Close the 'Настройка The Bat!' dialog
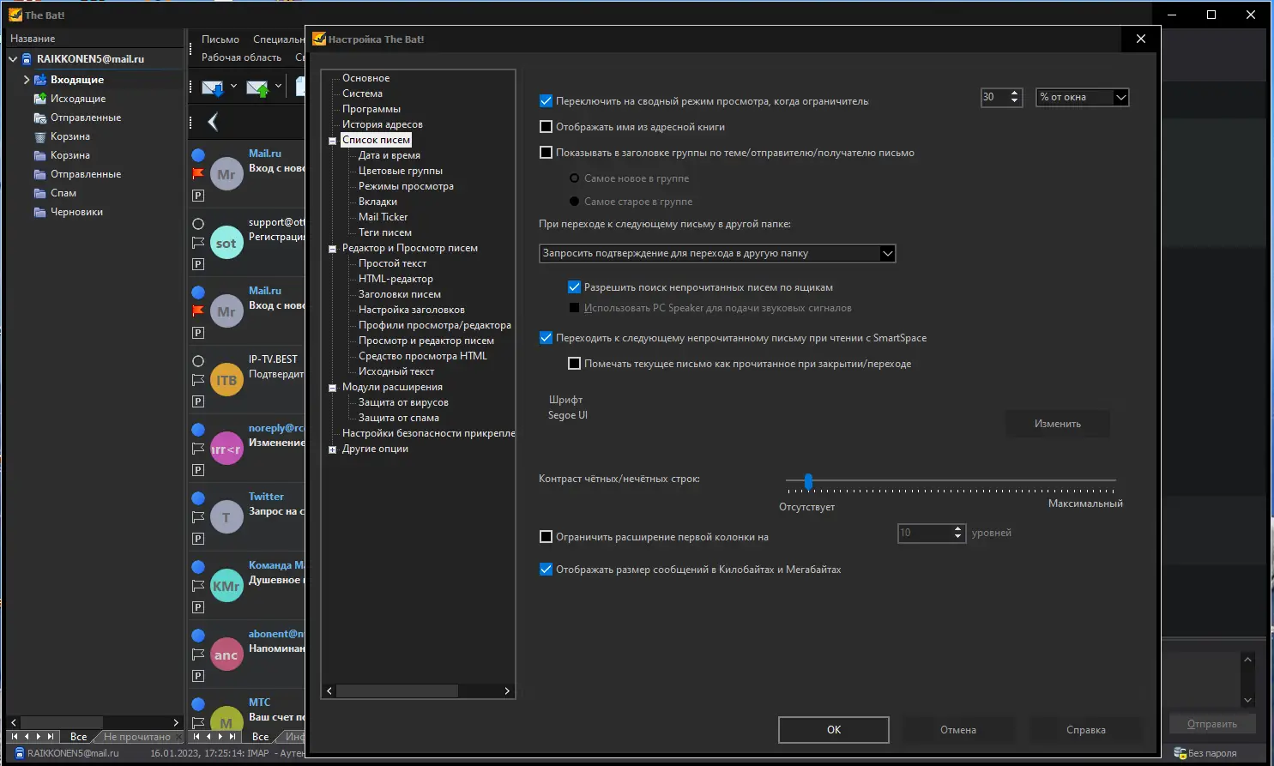This screenshot has width=1274, height=766. point(1140,39)
